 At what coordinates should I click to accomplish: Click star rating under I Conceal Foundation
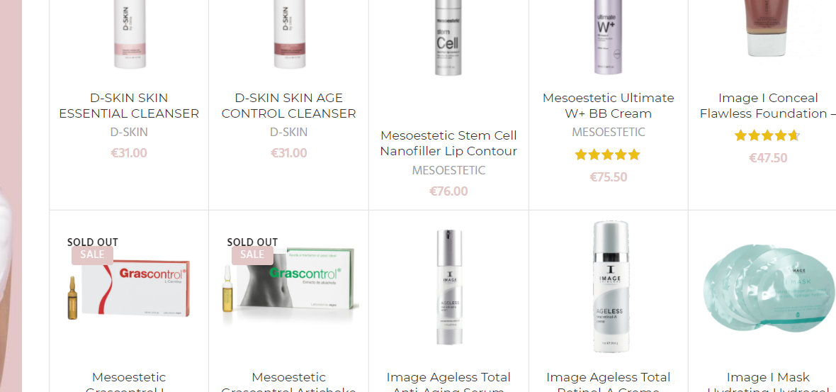[767, 135]
